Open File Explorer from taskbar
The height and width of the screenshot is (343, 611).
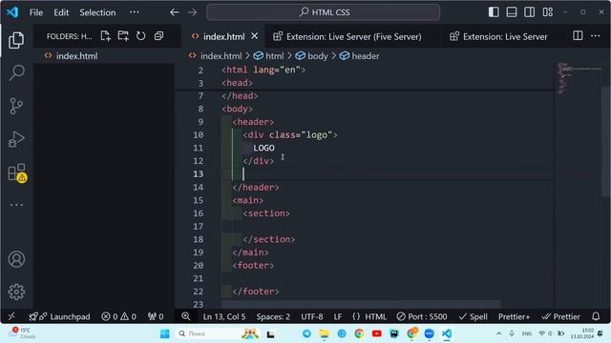pos(324,333)
